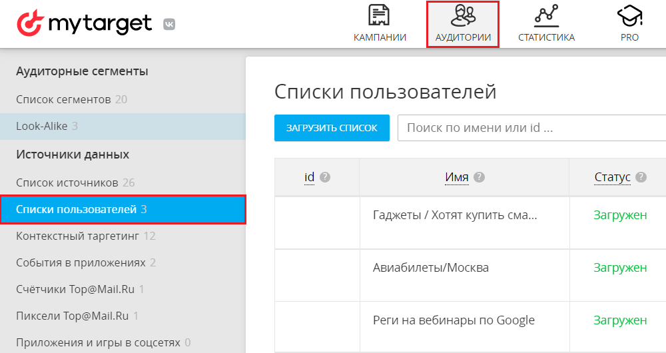Open the Авиабилеты/Москва list row
This screenshot has width=666, height=353.
click(x=431, y=268)
